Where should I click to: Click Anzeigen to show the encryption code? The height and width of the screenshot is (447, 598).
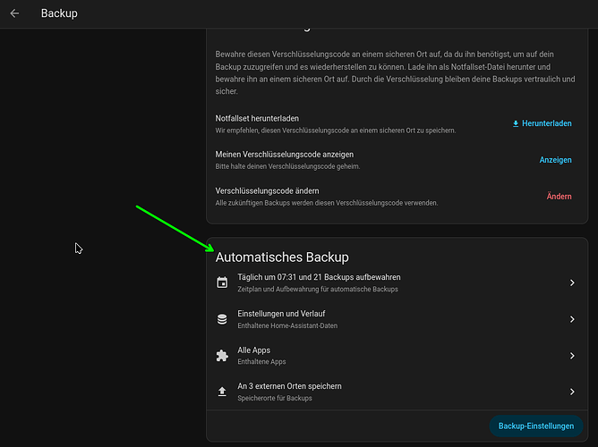tap(555, 160)
